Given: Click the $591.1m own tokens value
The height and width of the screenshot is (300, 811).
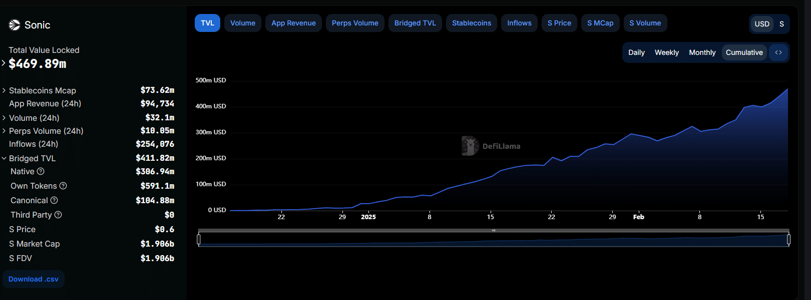Looking at the screenshot, I should pos(157,186).
